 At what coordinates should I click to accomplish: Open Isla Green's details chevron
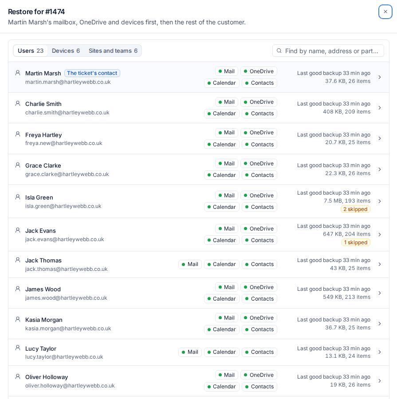click(379, 201)
